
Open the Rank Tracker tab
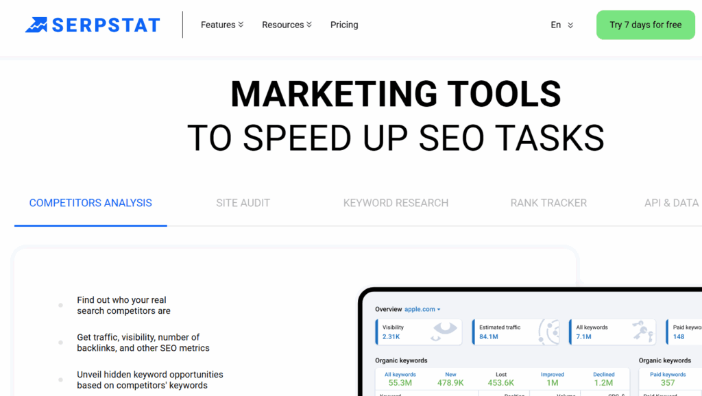point(548,203)
